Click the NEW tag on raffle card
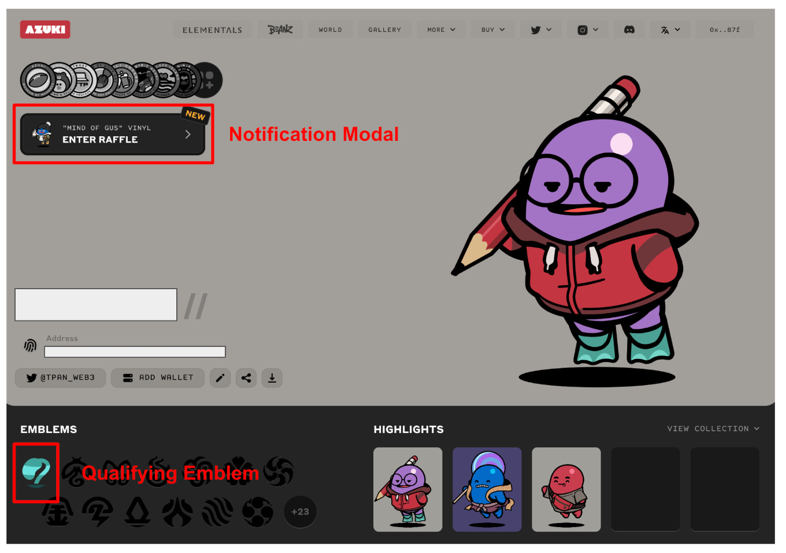The image size is (786, 553). pos(195,115)
